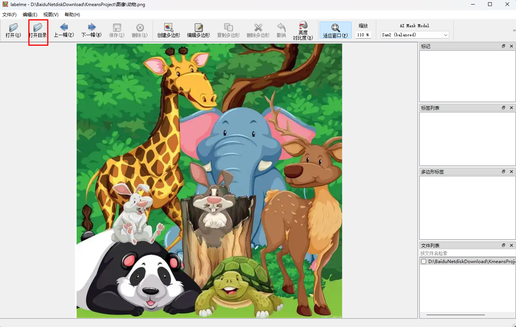The height and width of the screenshot is (327, 516).
Task: Open the AI Mask Model dropdown
Action: point(414,35)
